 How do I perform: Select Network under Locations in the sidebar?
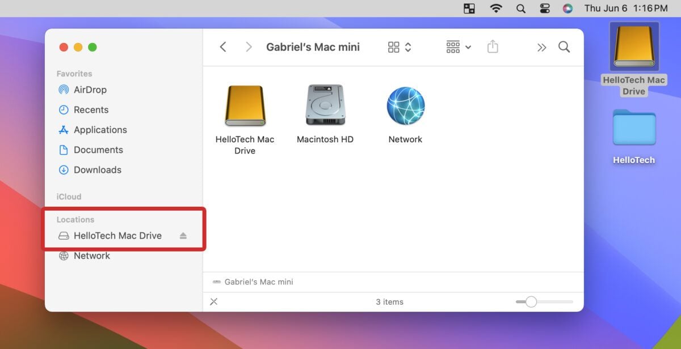click(91, 256)
